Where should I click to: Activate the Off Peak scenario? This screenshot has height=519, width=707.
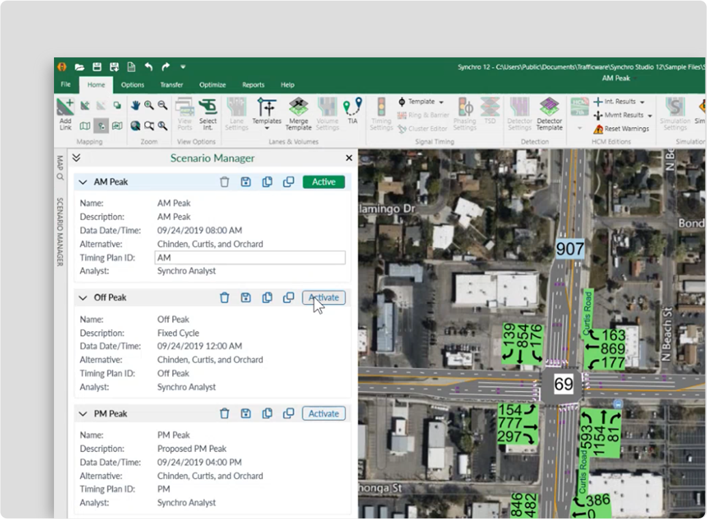click(324, 298)
